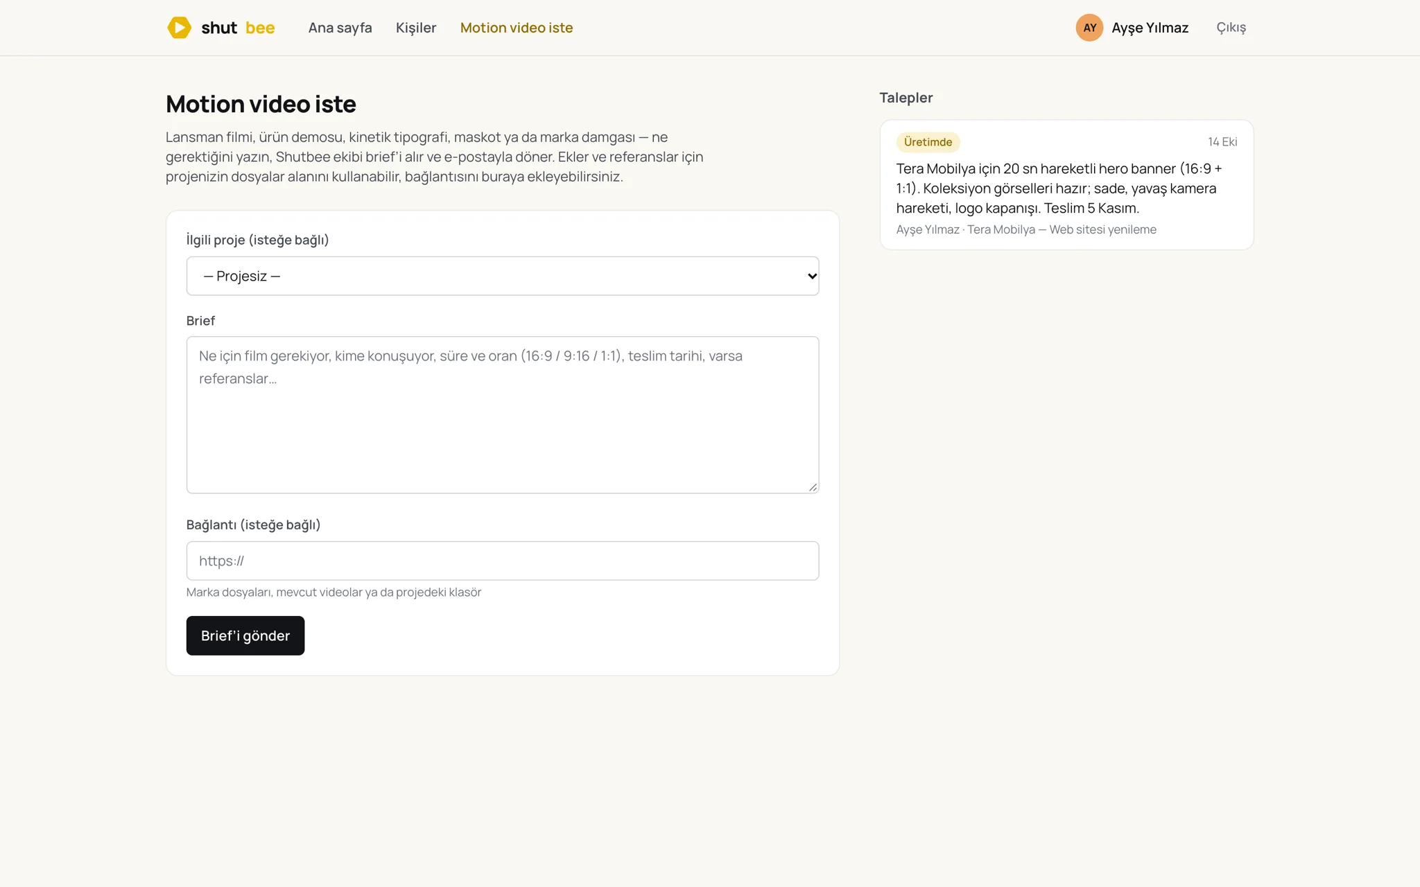Open the Kişiler nav item

(x=416, y=28)
